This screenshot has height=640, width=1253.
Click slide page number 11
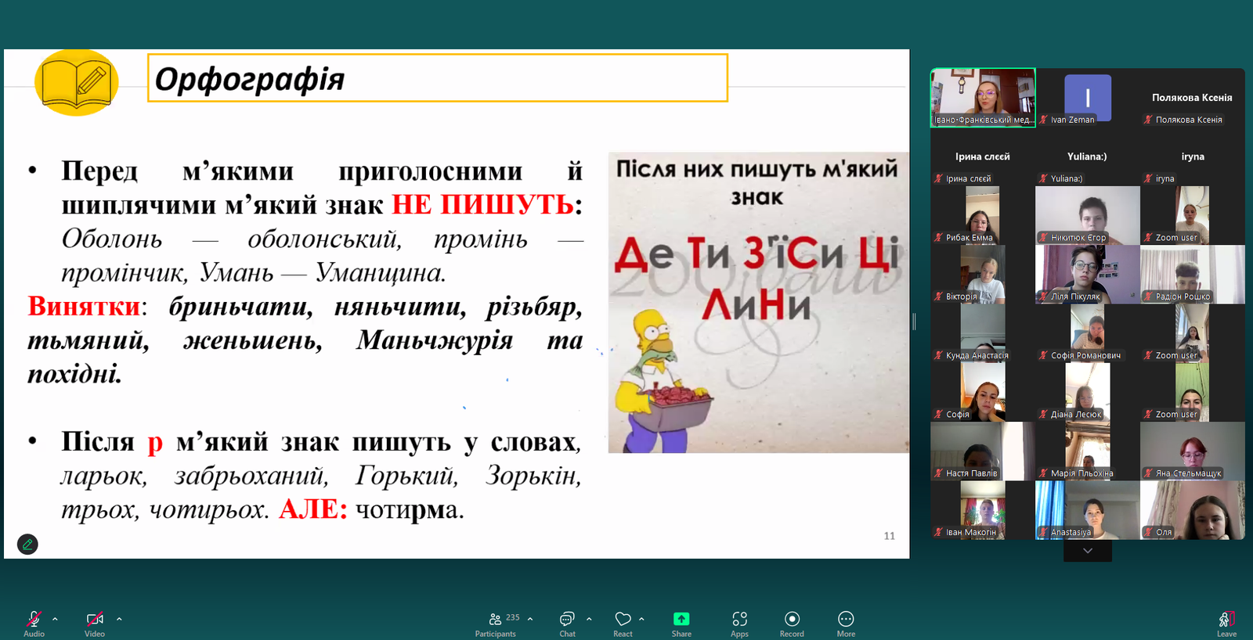pos(890,536)
